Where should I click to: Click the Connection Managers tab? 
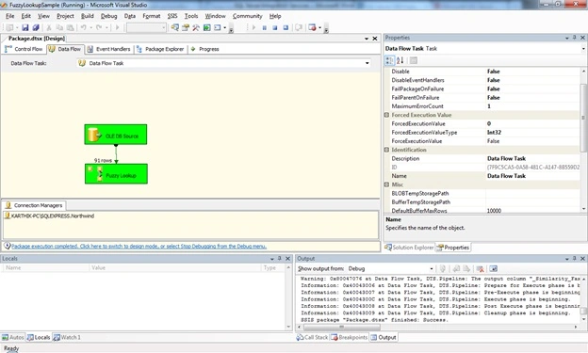click(34, 205)
